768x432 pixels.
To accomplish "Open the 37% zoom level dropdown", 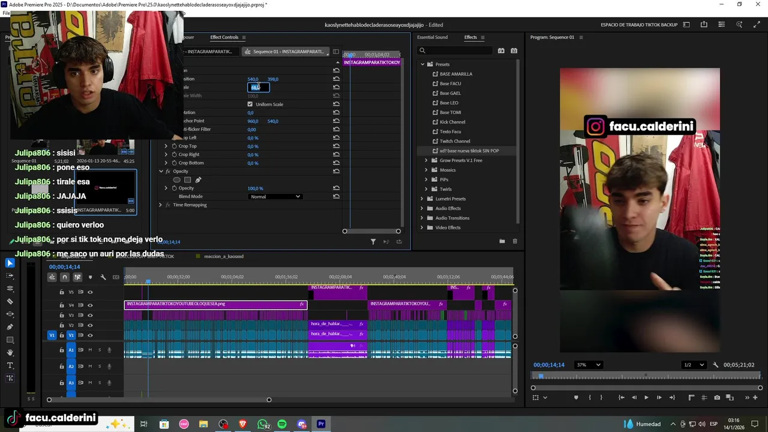I will [x=588, y=365].
